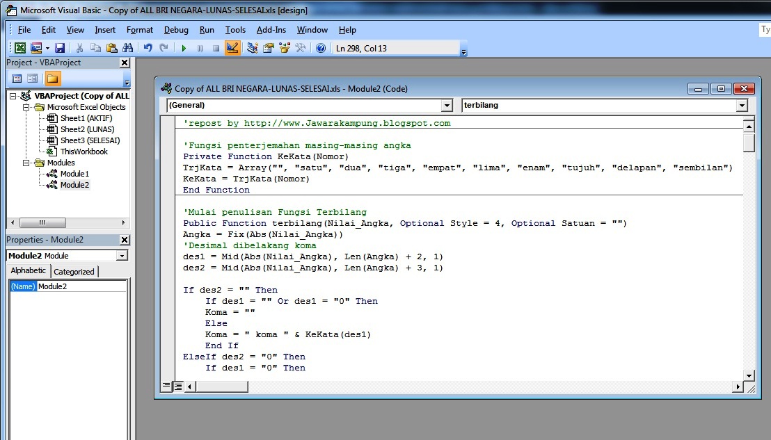This screenshot has width=771, height=440.
Task: Open the terbilang procedure dropdown
Action: [x=742, y=105]
